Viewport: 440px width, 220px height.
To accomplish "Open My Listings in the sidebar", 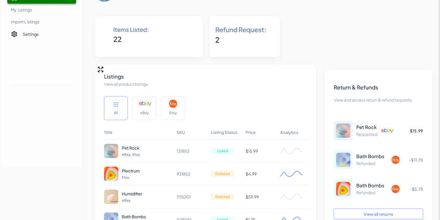I will click(21, 10).
